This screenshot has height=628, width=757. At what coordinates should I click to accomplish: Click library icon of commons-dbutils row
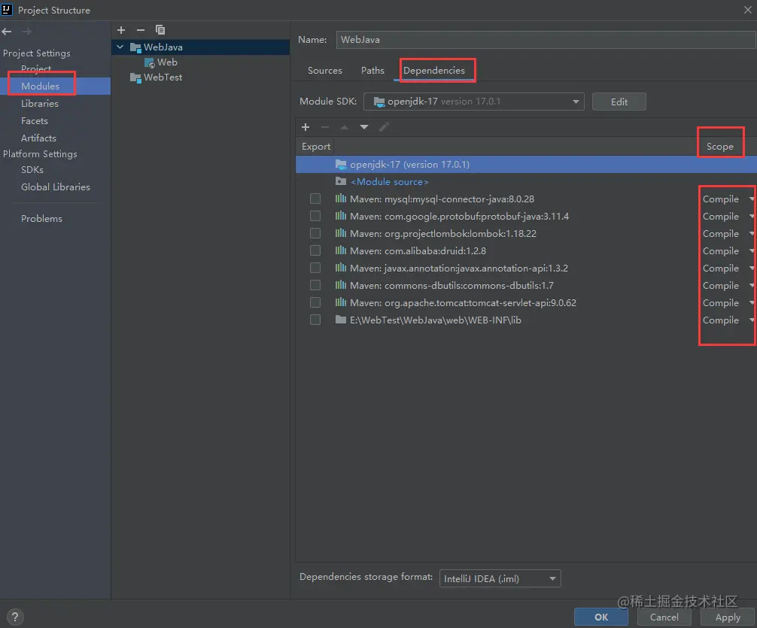341,285
